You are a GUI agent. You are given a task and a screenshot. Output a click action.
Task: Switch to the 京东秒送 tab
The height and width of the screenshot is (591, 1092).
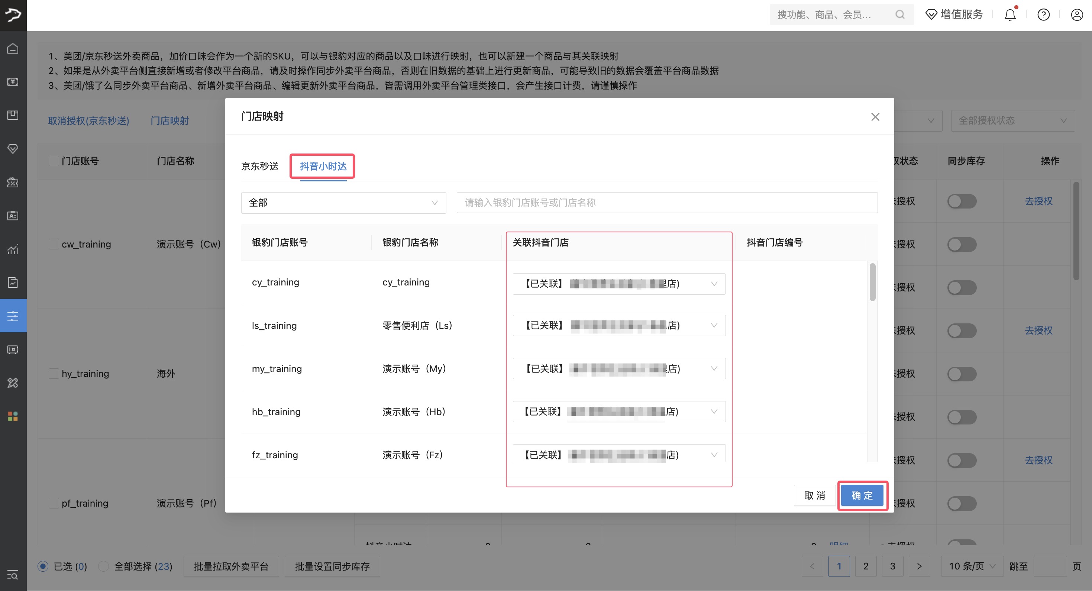click(259, 166)
